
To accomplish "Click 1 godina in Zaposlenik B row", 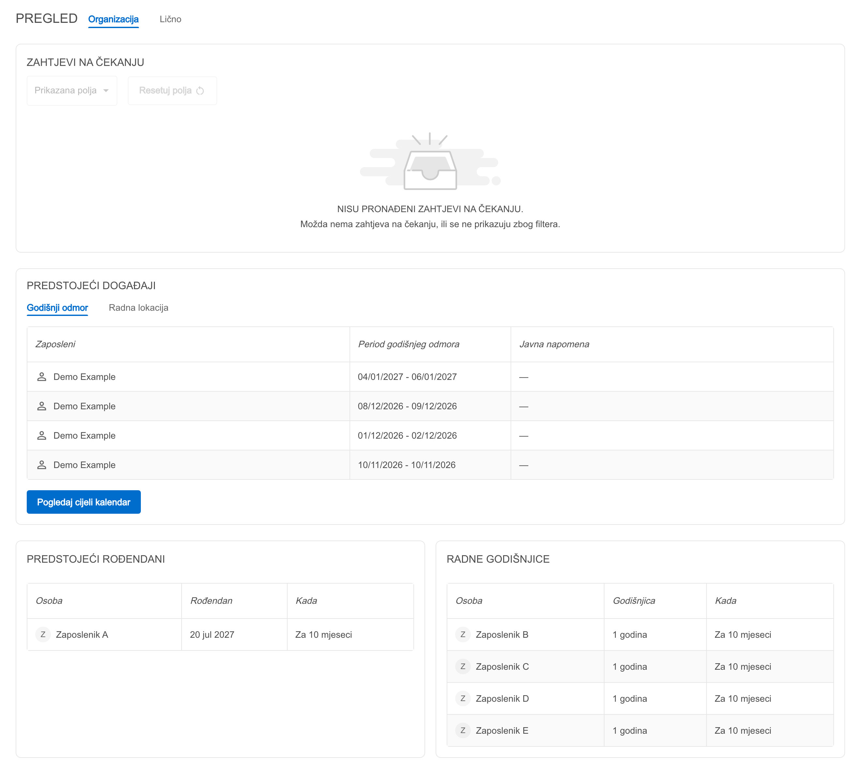I will point(630,634).
